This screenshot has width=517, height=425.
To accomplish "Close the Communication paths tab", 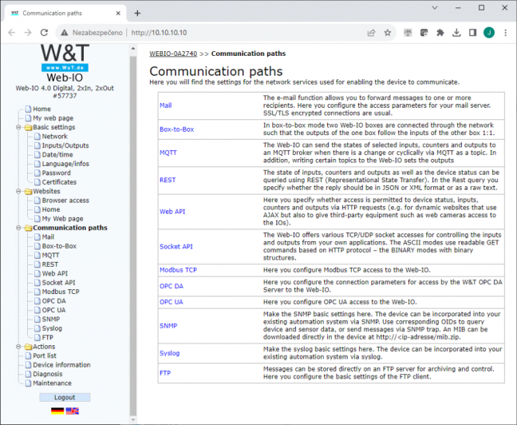I will [x=118, y=14].
